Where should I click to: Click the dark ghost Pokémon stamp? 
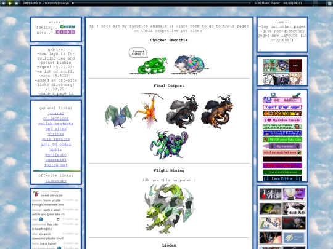294,223
